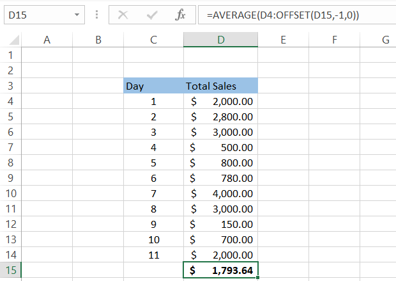This screenshot has width=396, height=281.
Task: Select row 15 header
Action: pyautogui.click(x=10, y=270)
